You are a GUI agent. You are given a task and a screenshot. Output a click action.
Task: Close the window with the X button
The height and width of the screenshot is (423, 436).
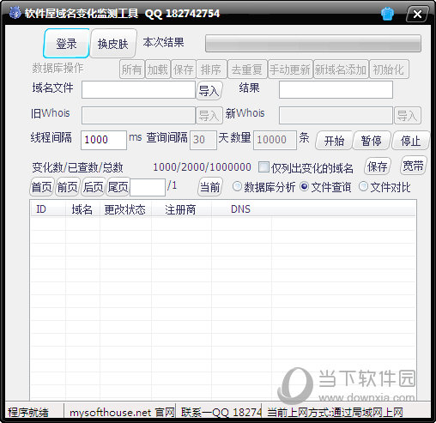[x=417, y=14]
